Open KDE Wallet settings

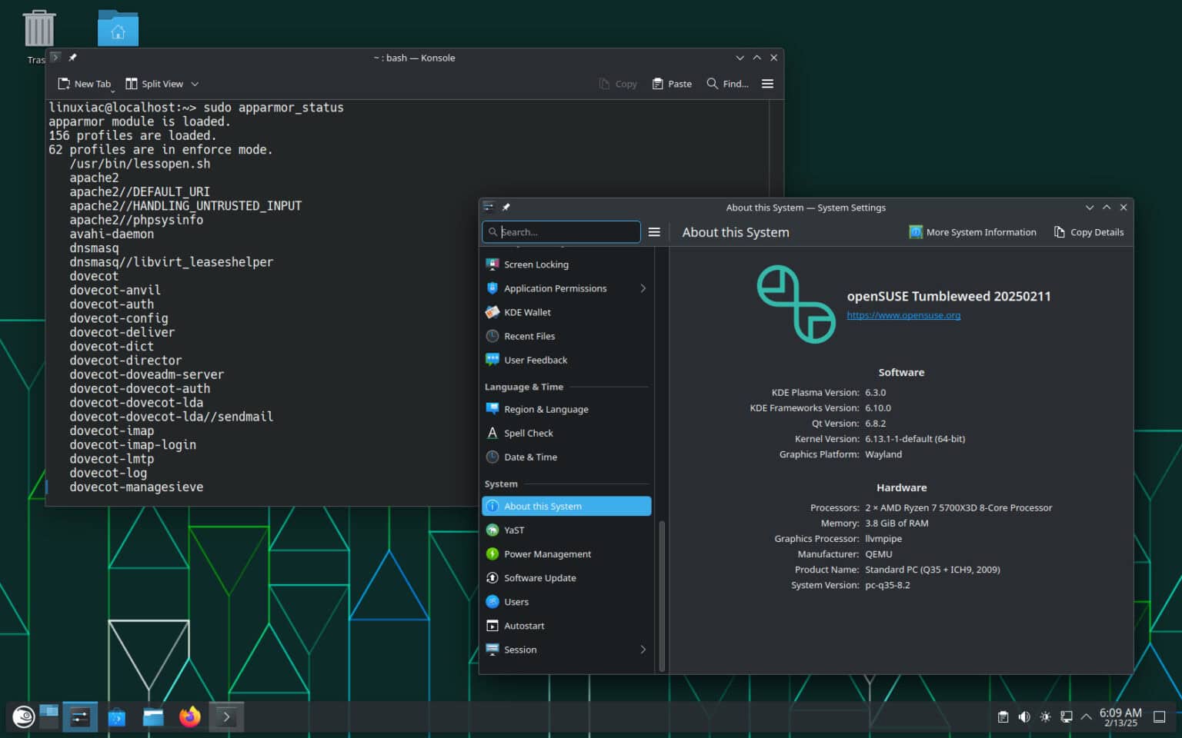527,312
